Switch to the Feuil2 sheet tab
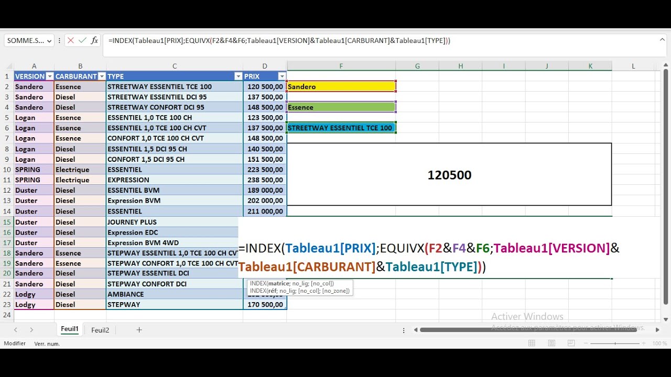The width and height of the screenshot is (671, 377). [x=100, y=330]
